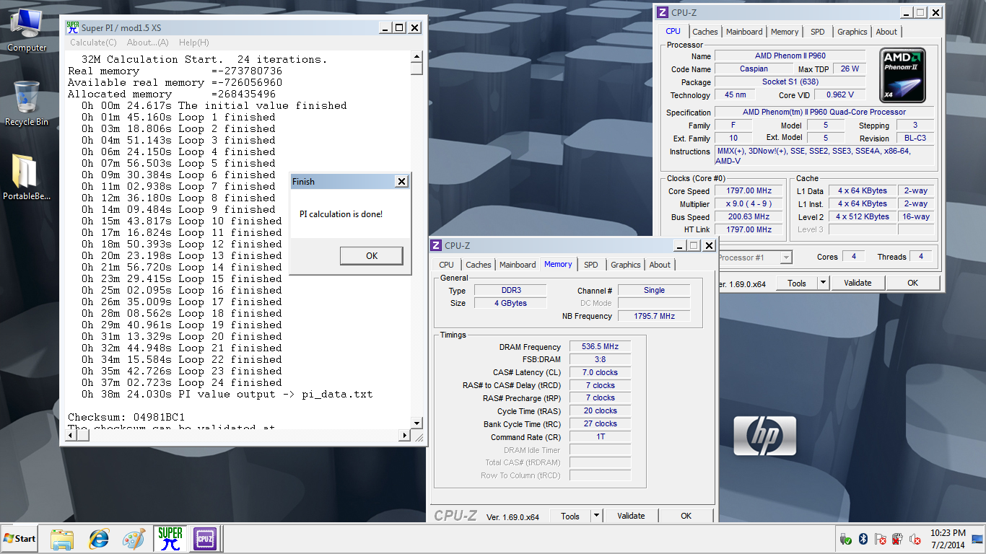Click the Bus Speed value 200.63 MHz
The height and width of the screenshot is (554, 986).
[x=749, y=217]
